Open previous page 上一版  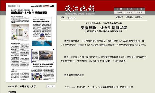[129, 9]
